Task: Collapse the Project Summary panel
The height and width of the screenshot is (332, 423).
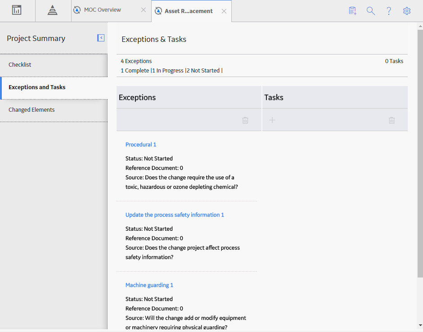Action: [101, 38]
